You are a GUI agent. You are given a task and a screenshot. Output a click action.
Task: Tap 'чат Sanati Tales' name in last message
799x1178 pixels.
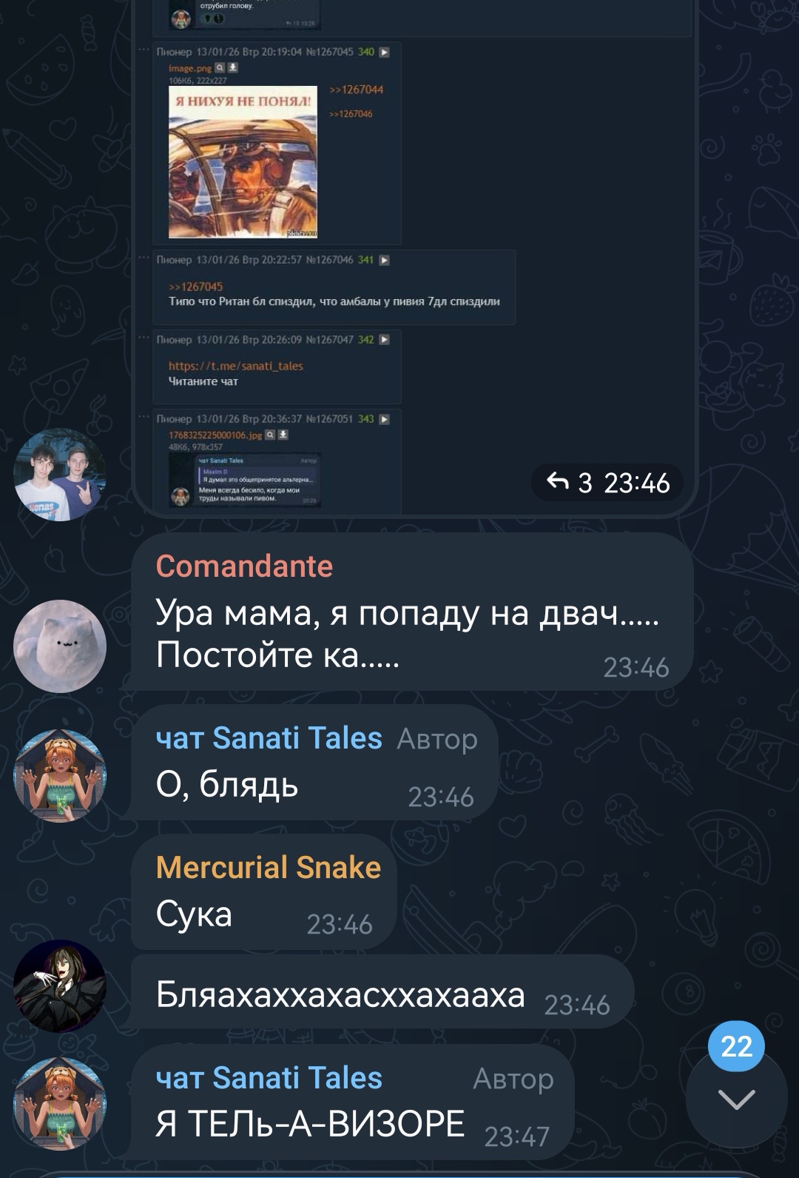(269, 1078)
